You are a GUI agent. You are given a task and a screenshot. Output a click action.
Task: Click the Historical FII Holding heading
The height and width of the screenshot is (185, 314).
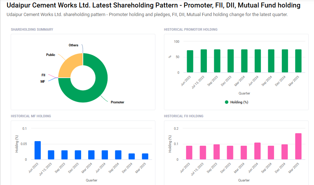(x=184, y=116)
